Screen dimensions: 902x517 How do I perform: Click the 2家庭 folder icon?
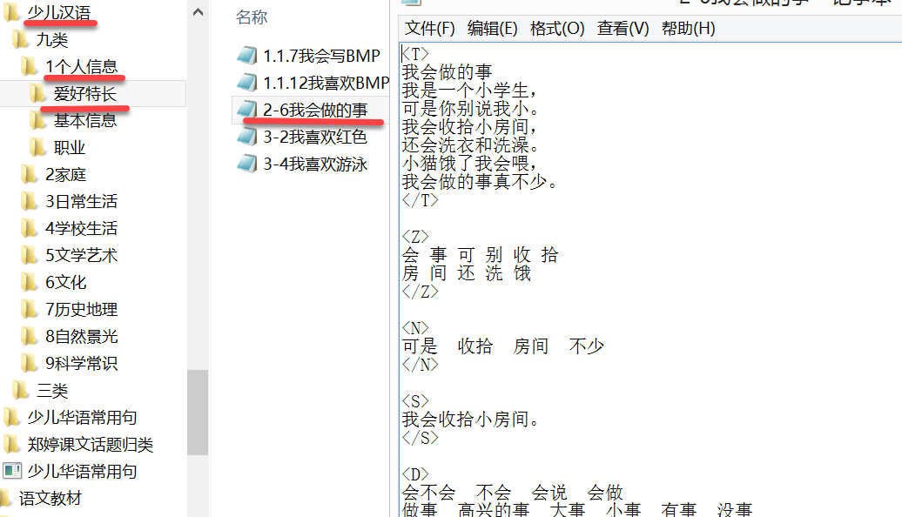coord(30,174)
